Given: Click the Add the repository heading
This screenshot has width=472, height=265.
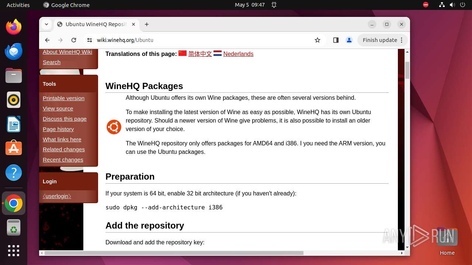Looking at the screenshot, I should 145,226.
